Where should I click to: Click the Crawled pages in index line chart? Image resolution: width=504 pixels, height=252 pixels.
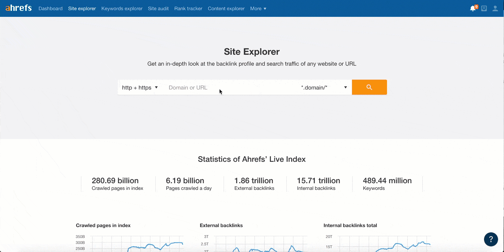pos(130,243)
